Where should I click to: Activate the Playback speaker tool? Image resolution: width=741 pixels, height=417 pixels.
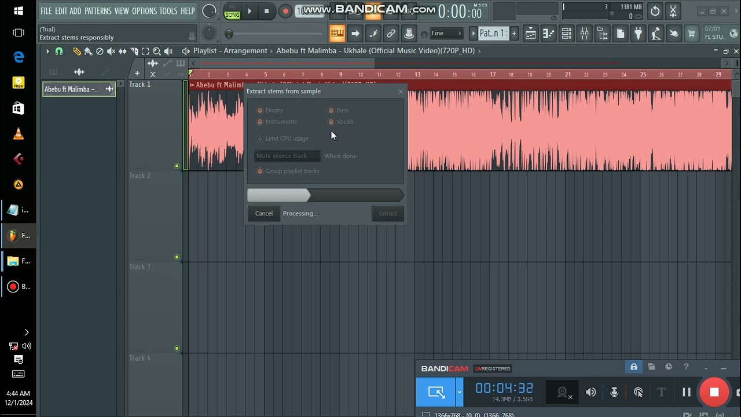[x=168, y=51]
